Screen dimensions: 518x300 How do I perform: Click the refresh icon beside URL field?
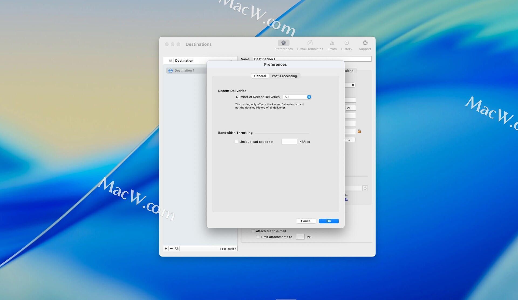point(365,188)
